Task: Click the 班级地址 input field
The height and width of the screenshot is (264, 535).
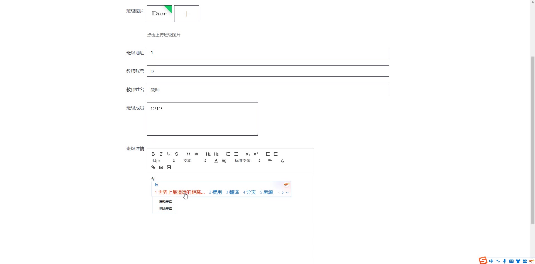Action: [268, 53]
